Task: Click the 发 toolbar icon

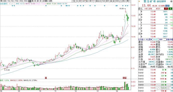Action: point(77,1)
